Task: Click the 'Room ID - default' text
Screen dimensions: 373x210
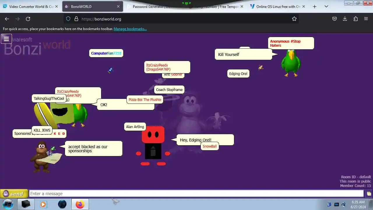Action: click(x=356, y=177)
